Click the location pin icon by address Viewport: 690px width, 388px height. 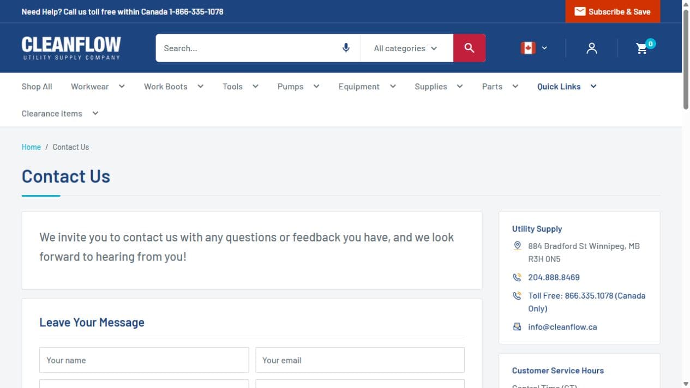click(x=518, y=246)
